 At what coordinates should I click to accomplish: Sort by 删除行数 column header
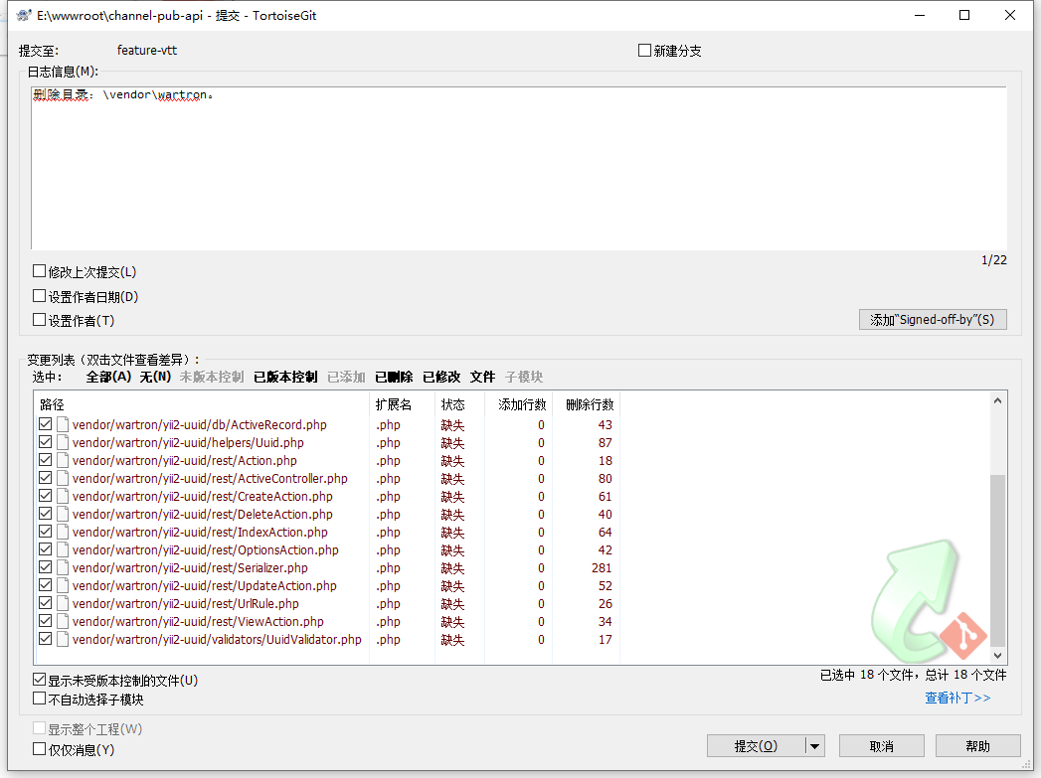587,404
